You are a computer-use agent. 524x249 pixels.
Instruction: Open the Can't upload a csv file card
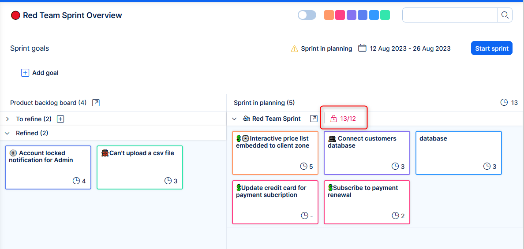[139, 167]
